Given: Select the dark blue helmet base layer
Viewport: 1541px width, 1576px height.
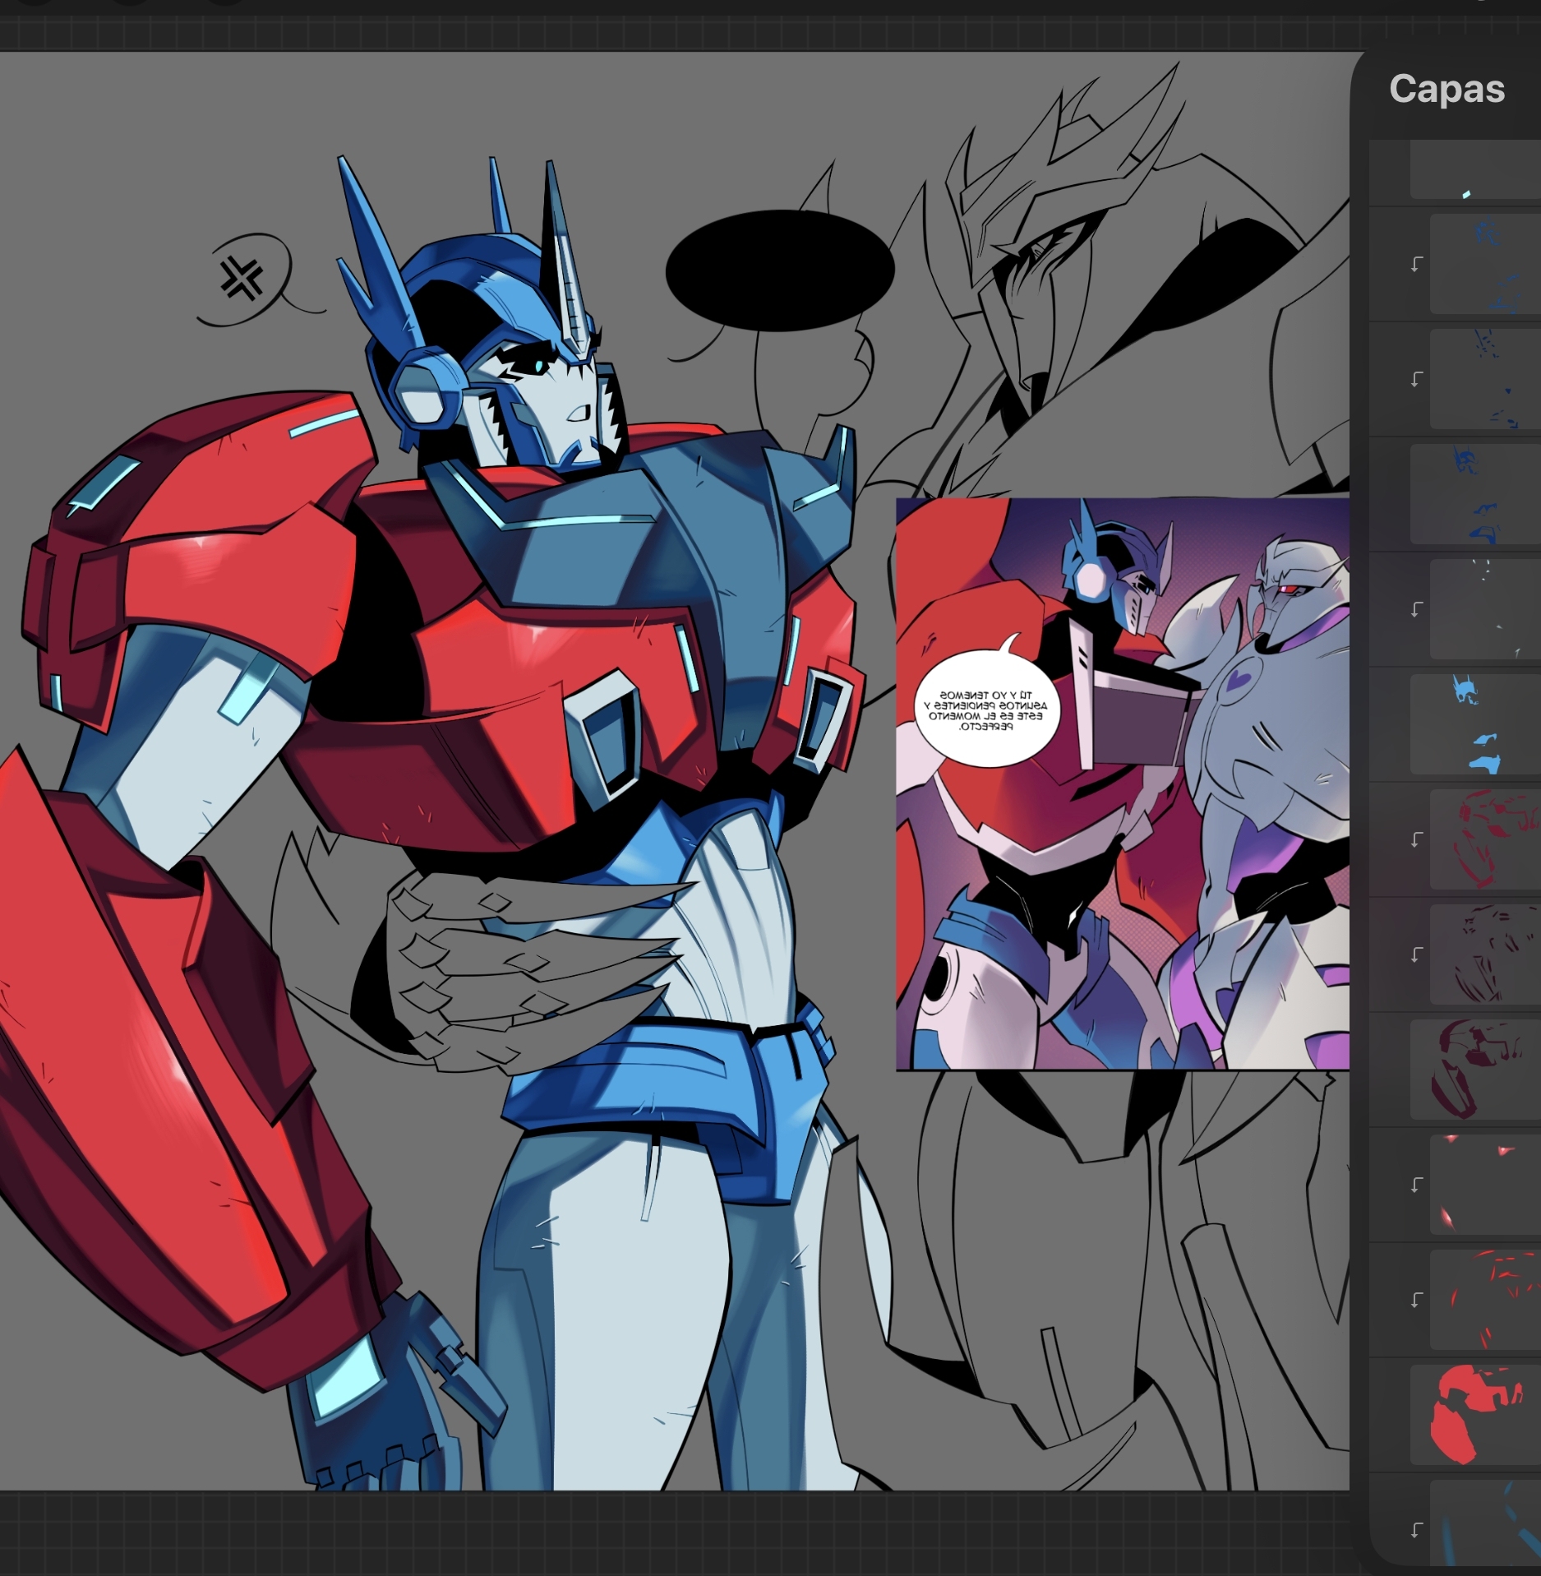Looking at the screenshot, I should (x=1475, y=494).
